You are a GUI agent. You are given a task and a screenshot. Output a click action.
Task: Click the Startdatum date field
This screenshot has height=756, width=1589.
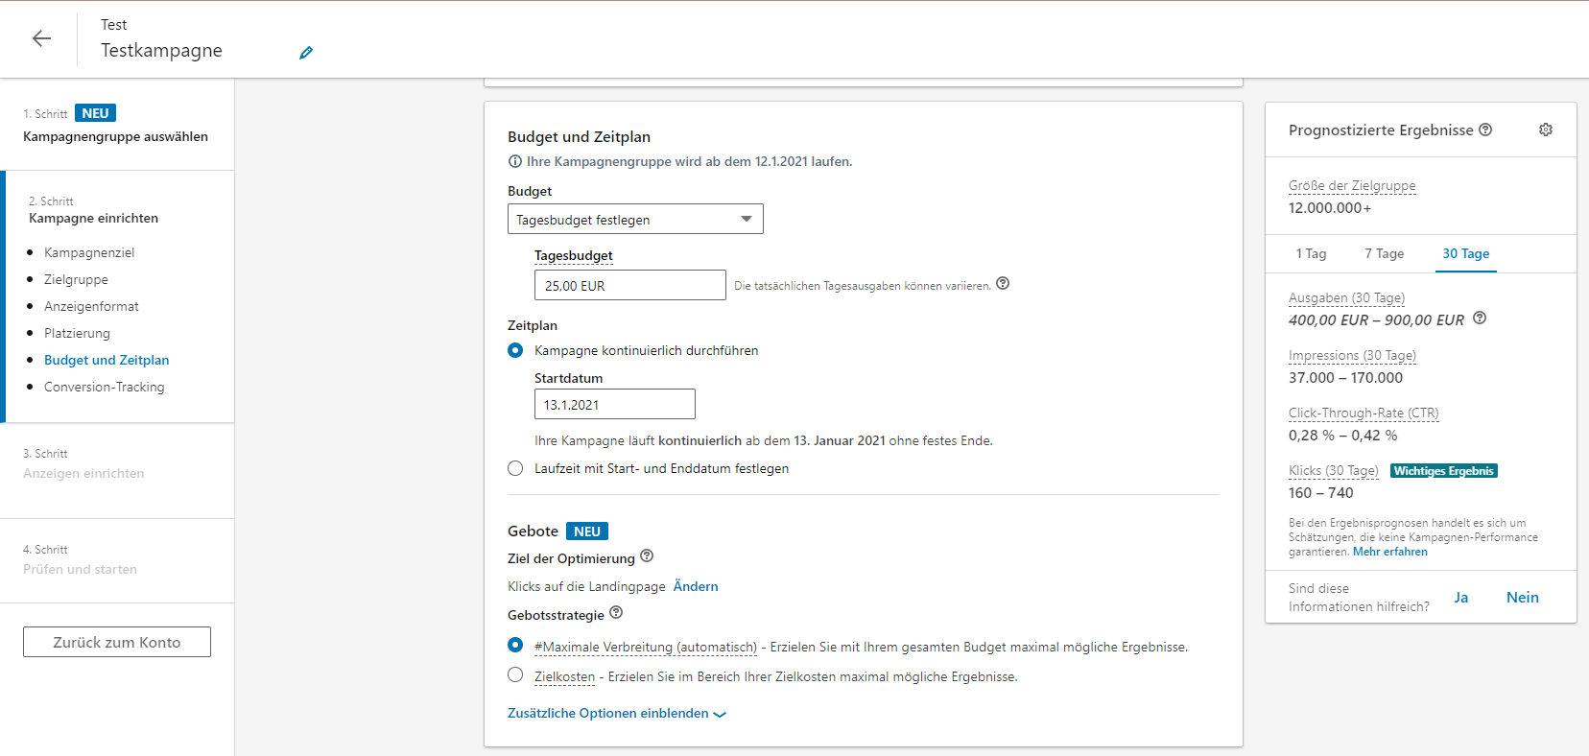615,404
